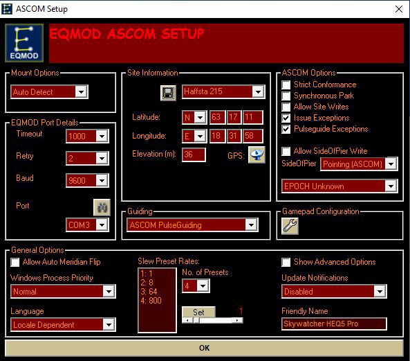Click the Elevation field 36

click(x=194, y=155)
